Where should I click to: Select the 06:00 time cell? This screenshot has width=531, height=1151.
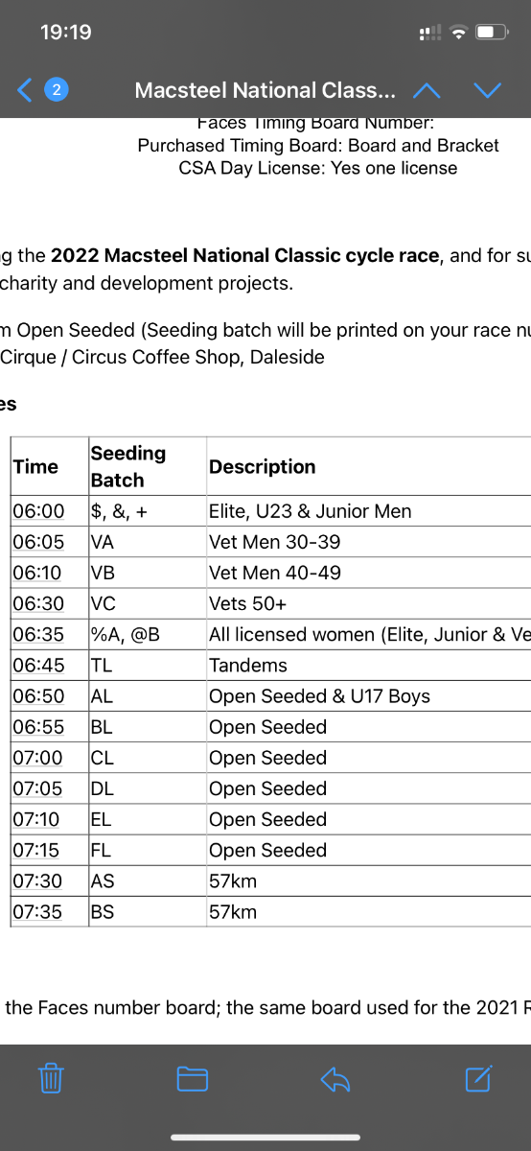[38, 511]
